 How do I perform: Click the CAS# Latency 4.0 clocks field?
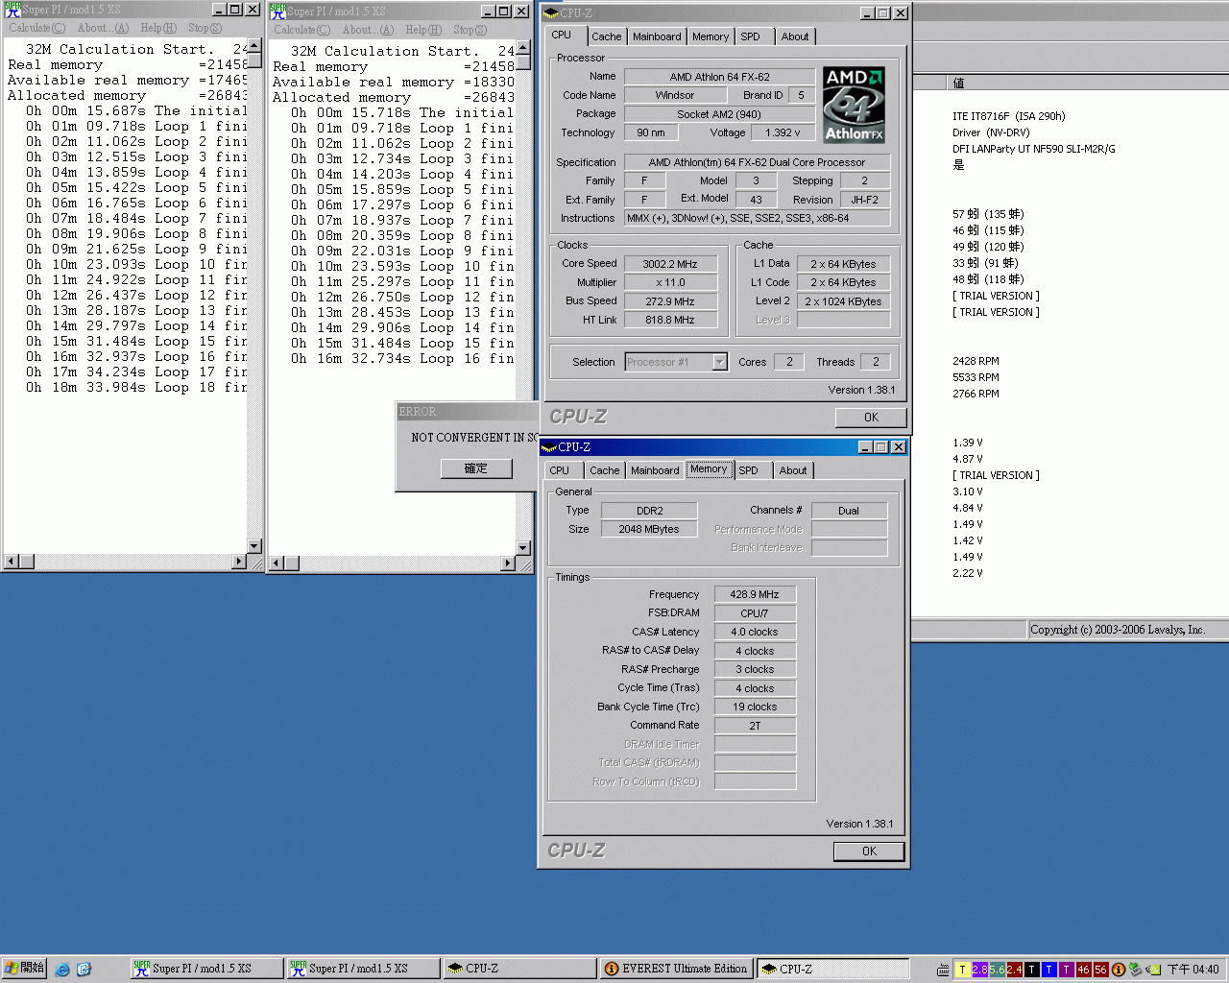pyautogui.click(x=755, y=632)
